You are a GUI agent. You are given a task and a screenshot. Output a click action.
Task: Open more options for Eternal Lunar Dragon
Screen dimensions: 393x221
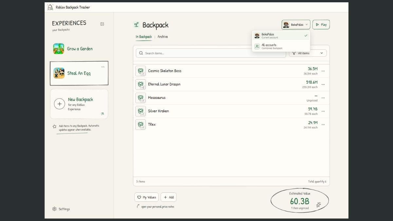pos(323,84)
